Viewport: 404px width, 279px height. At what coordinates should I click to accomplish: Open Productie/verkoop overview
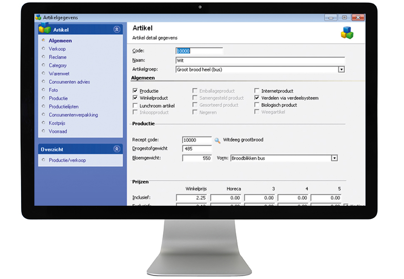click(x=67, y=160)
